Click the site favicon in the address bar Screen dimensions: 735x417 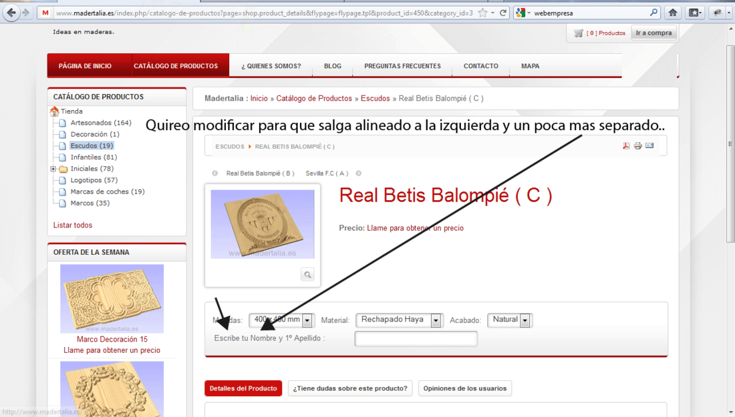(x=45, y=13)
